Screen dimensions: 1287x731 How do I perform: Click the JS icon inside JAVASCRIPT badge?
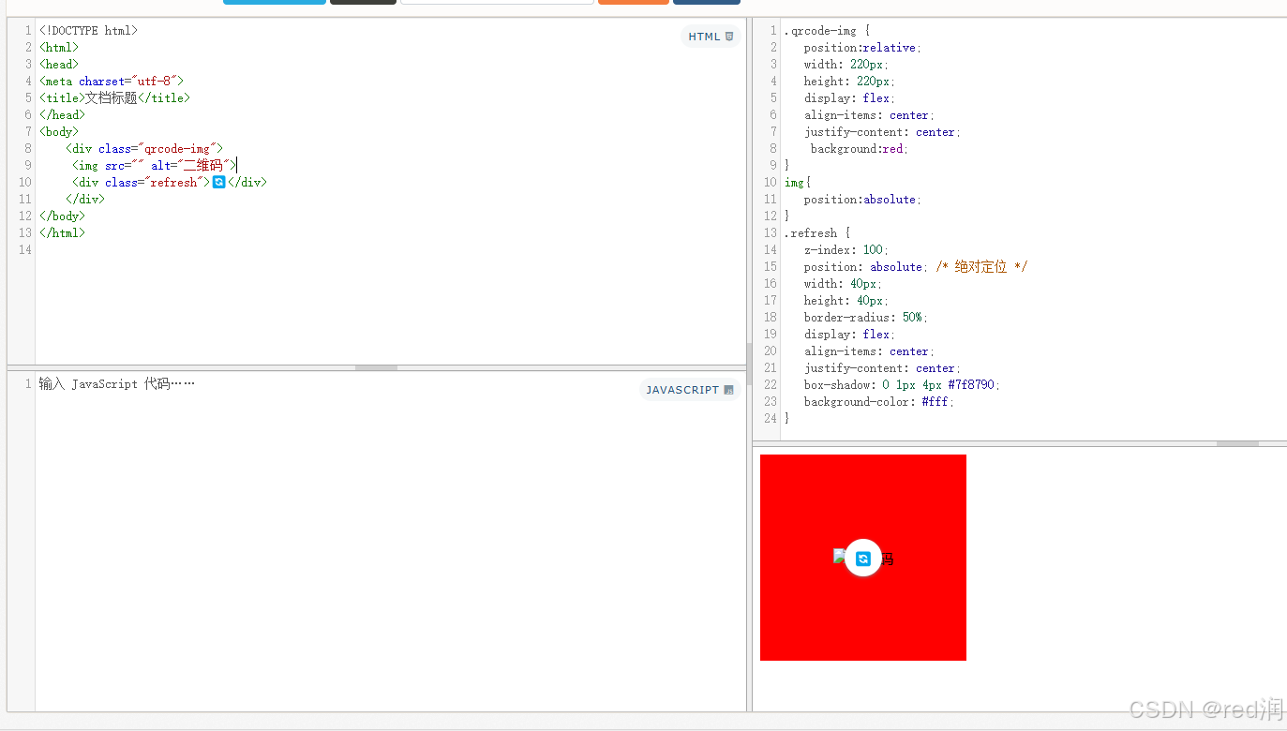729,390
